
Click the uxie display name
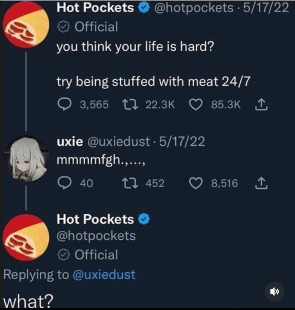tap(70, 142)
